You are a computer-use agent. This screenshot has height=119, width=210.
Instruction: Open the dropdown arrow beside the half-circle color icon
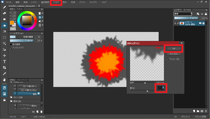tap(43, 21)
